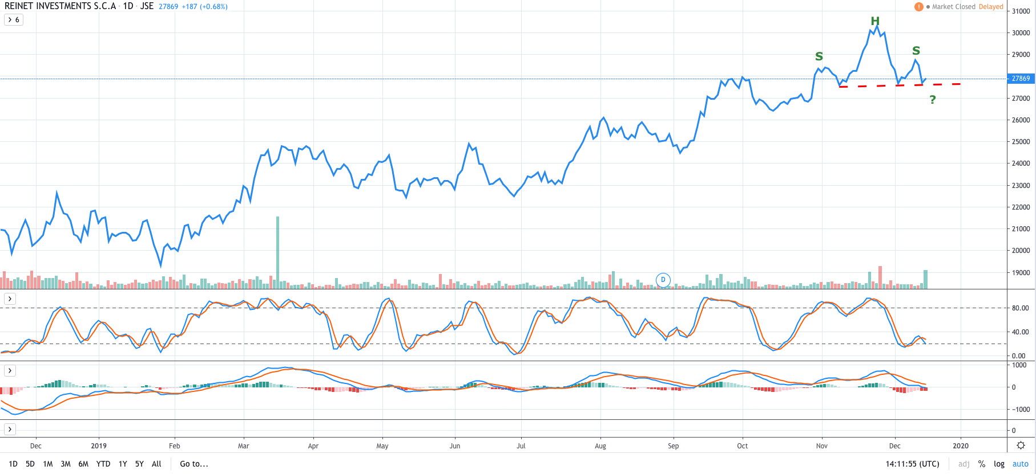1036x474 pixels.
Task: Click the 31000 price axis label
Action: tap(1021, 11)
